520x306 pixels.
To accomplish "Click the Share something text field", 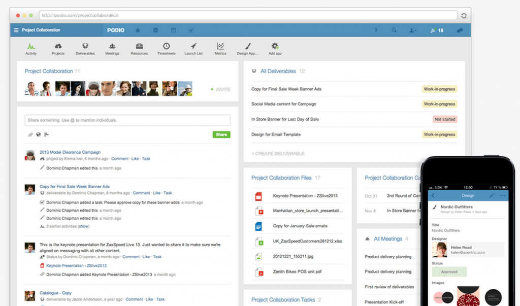I will tap(127, 120).
